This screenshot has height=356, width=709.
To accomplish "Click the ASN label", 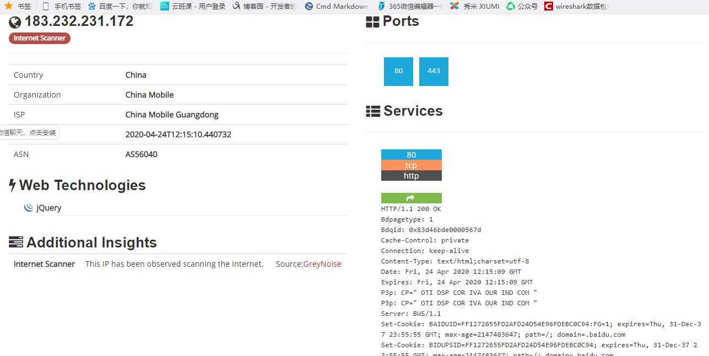I will click(21, 154).
